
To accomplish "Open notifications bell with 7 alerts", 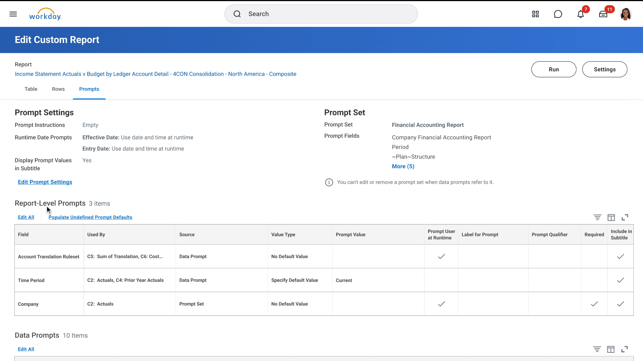I will click(x=581, y=14).
